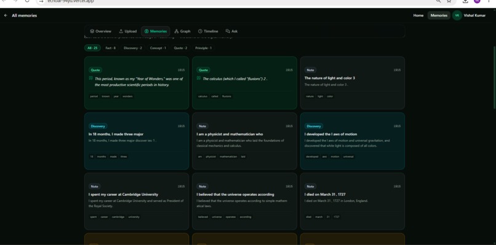Click Note badge on Cambridge University card
The width and height of the screenshot is (496, 245).
[95, 187]
